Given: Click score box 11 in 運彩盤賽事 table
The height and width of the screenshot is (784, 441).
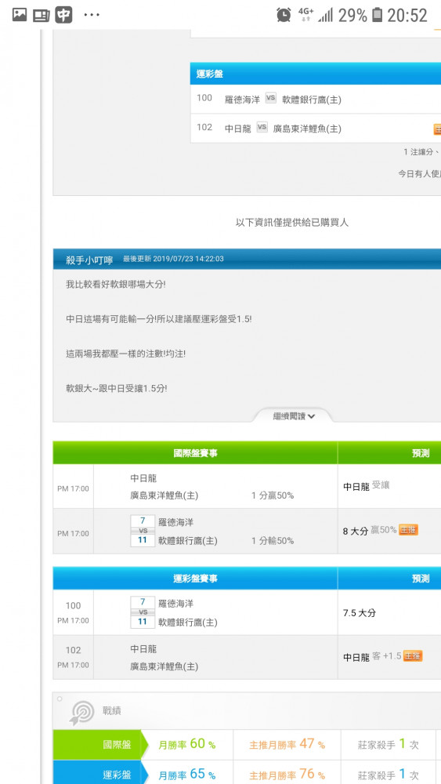Looking at the screenshot, I should point(143,622).
